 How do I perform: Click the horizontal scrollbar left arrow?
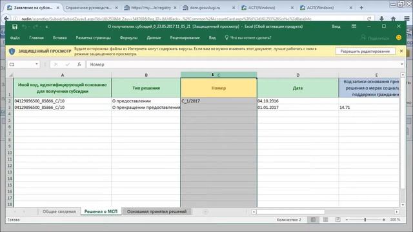[x=254, y=212]
